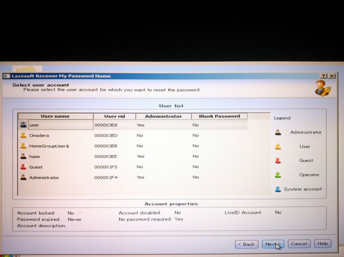The width and height of the screenshot is (344, 257).
Task: Click the rid value 000001F5
Action: 106,167
